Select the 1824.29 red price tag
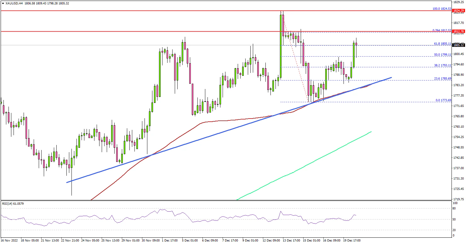The image size is (466, 244). 458,11
